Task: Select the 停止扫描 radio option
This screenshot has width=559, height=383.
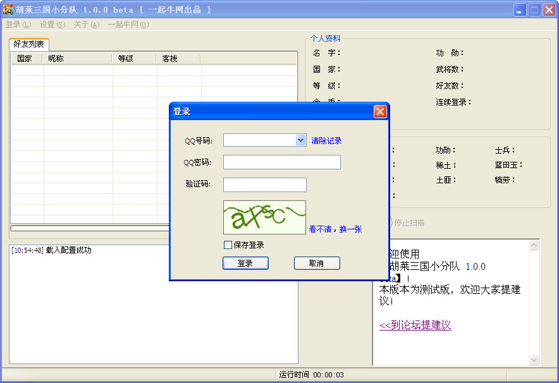Action: point(408,223)
